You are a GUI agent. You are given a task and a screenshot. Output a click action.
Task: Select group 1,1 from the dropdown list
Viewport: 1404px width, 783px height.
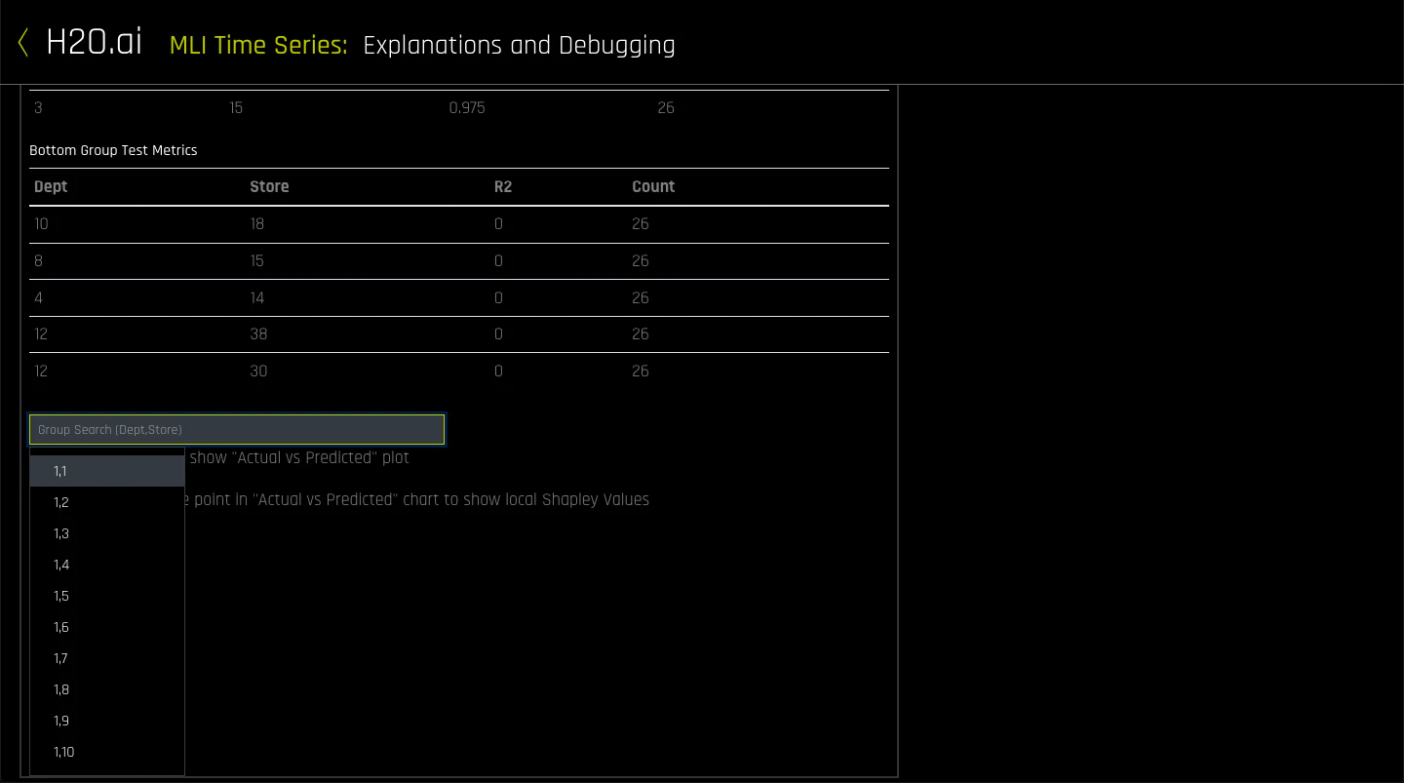(107, 471)
